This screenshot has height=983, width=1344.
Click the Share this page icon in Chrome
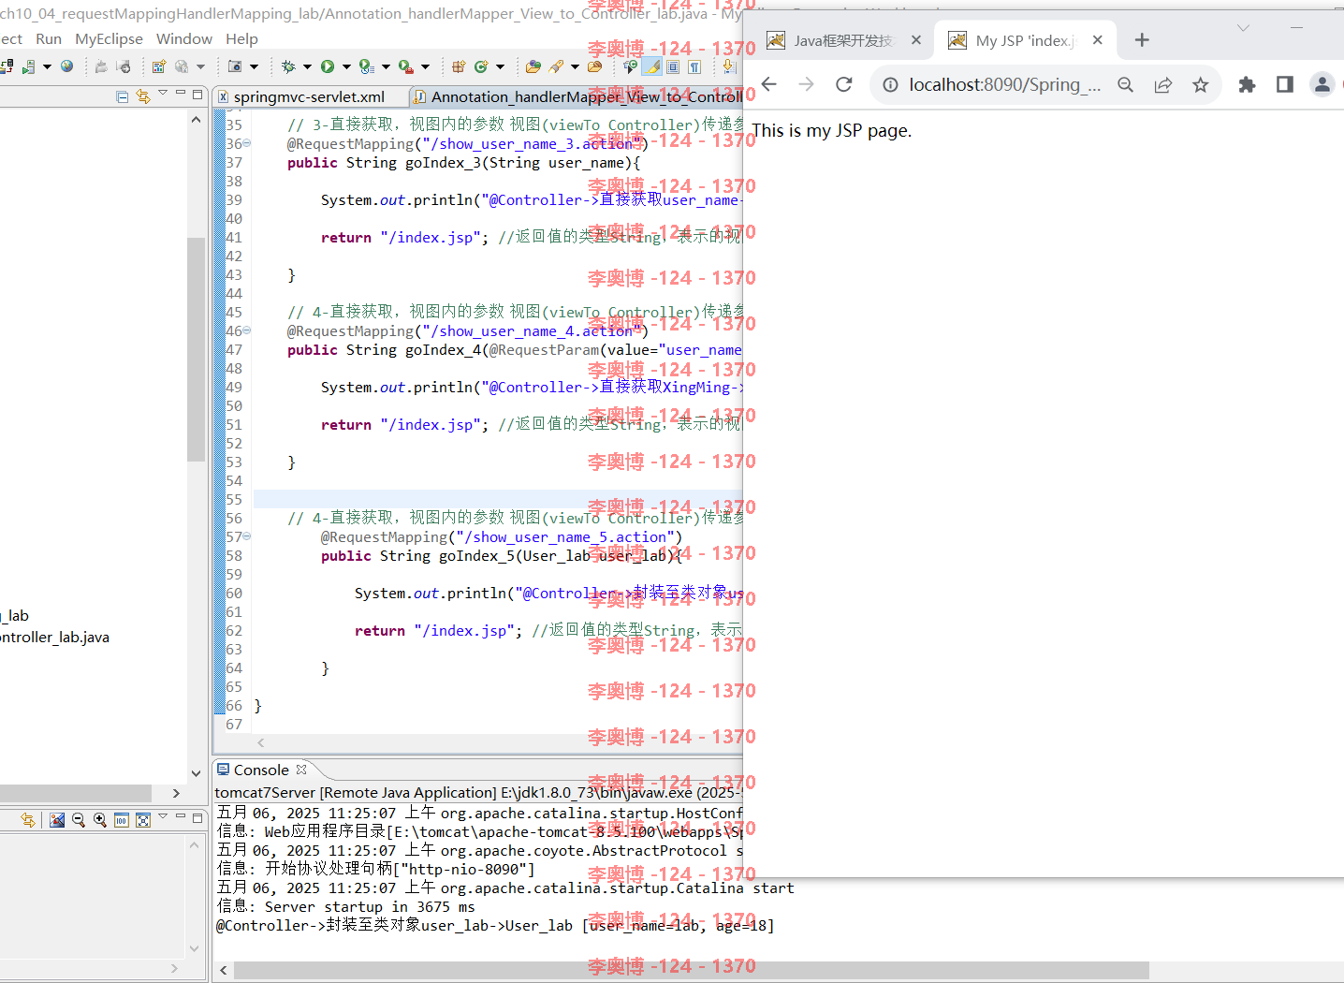click(1163, 85)
